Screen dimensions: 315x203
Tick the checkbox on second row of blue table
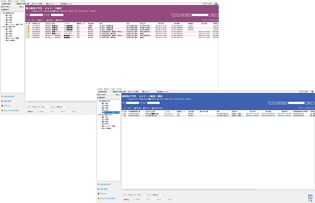coord(122,116)
